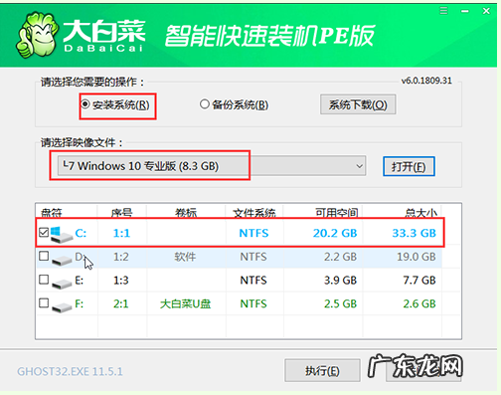The height and width of the screenshot is (395, 501).
Task: Check the F: drive checkbox
Action: 44,302
